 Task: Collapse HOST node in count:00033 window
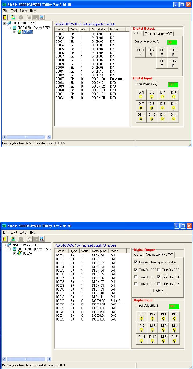(x=5, y=245)
